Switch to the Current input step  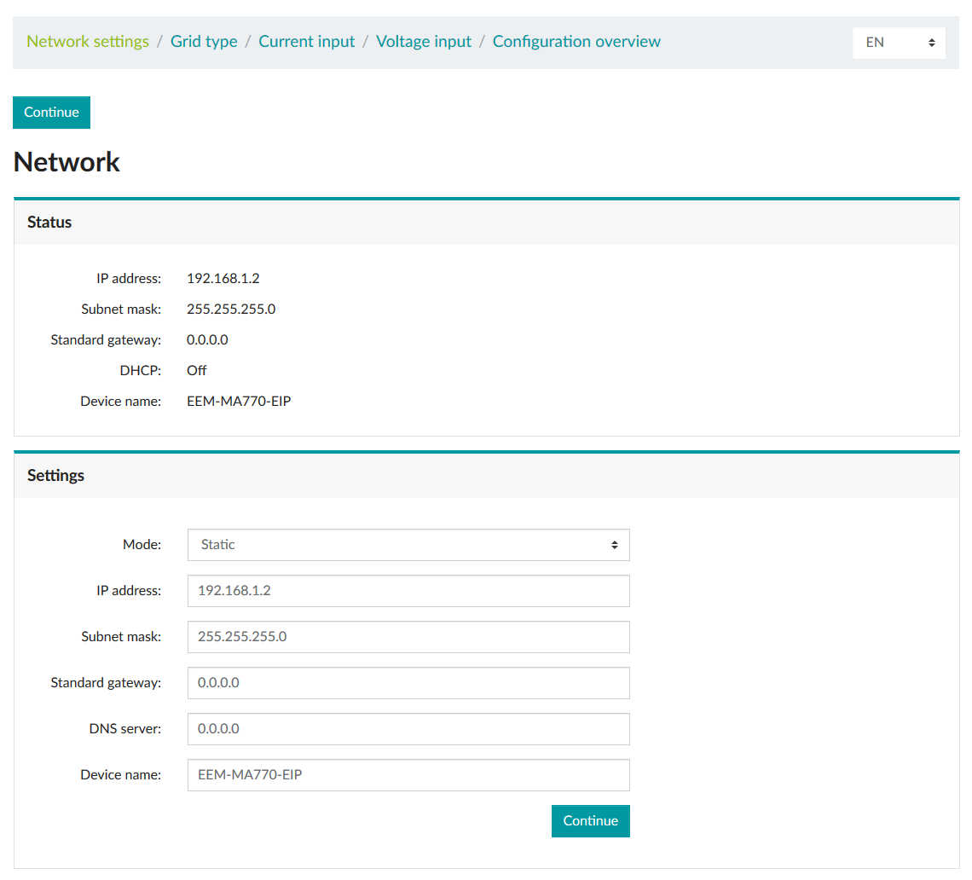tap(306, 42)
